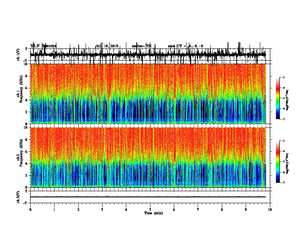This screenshot has width=304, height=235.
Task: Select the ch.2 spectrogram panel
Action: [x=150, y=157]
